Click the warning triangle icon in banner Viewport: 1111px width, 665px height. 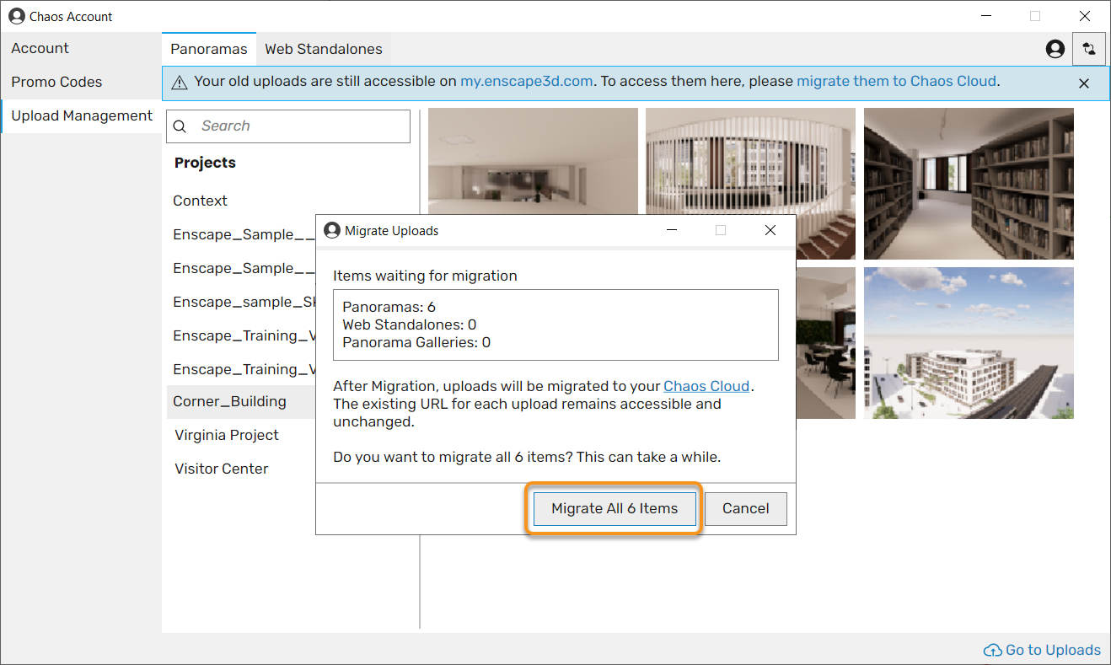tap(180, 83)
